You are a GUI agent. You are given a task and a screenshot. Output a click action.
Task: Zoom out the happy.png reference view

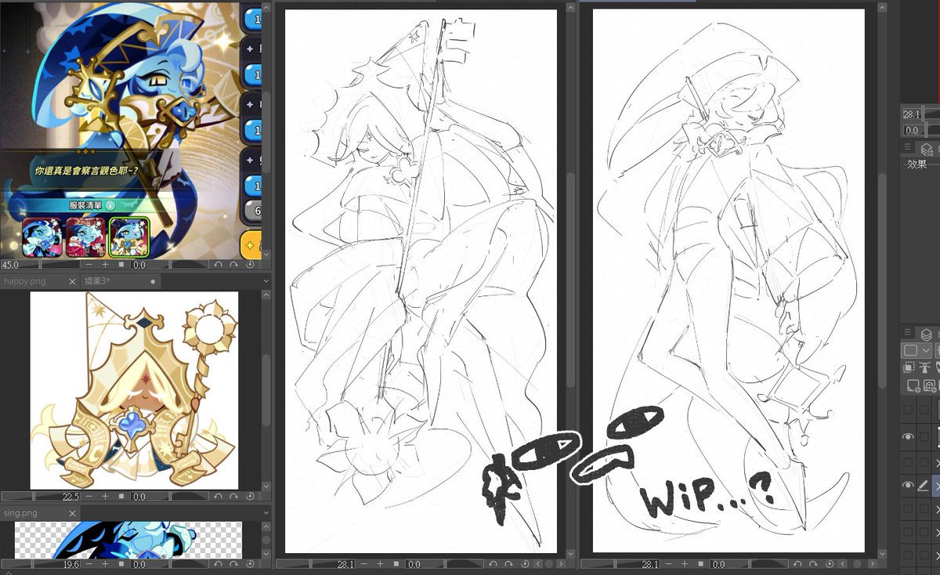pyautogui.click(x=89, y=497)
